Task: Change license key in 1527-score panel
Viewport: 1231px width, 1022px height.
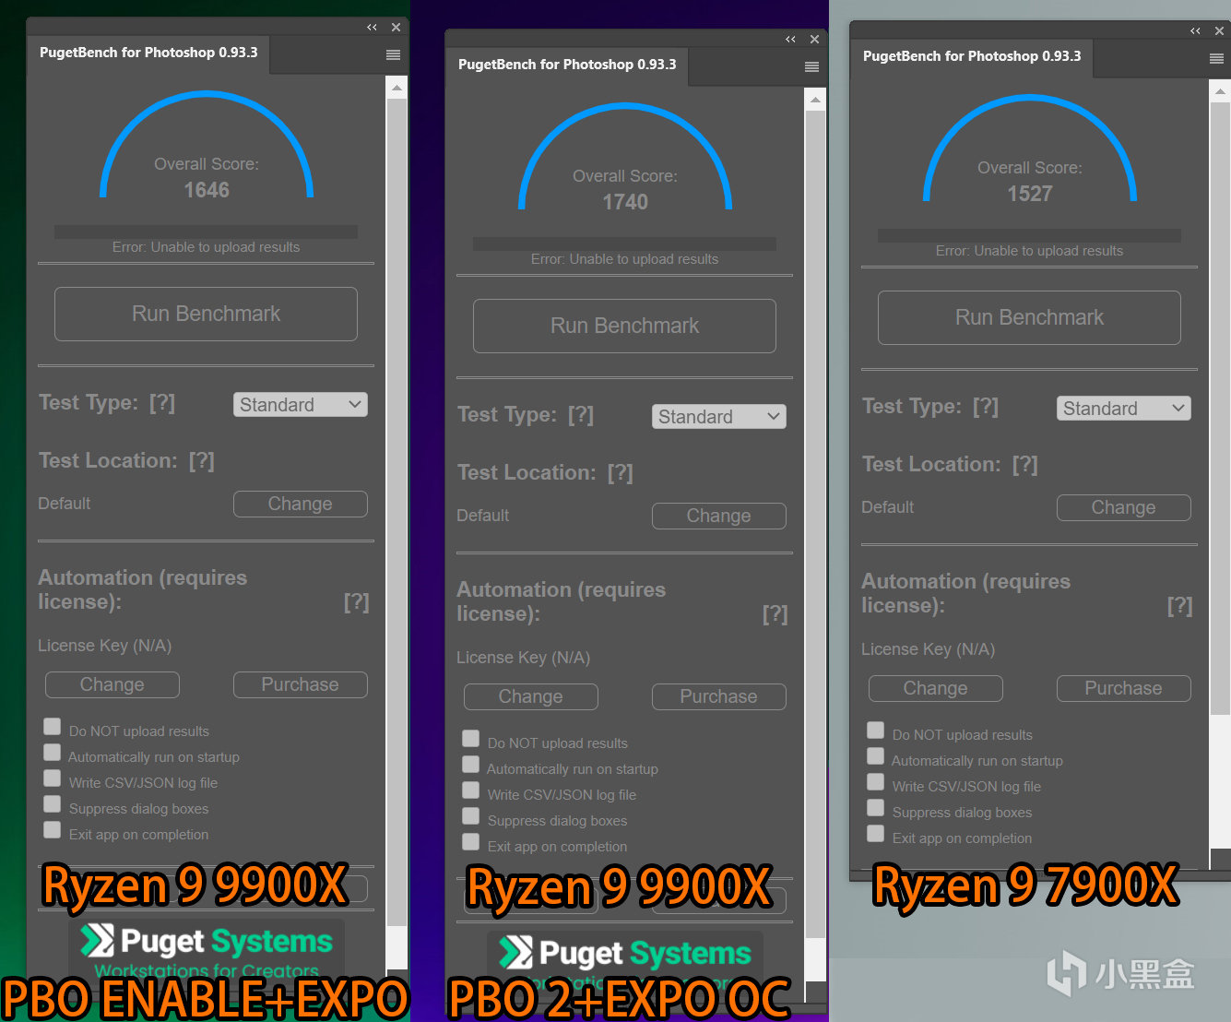Action: point(936,688)
